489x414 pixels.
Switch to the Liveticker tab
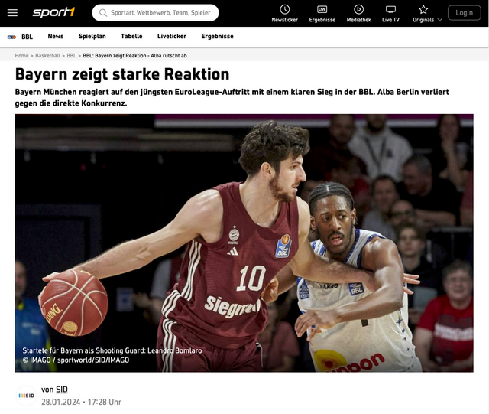pos(172,36)
